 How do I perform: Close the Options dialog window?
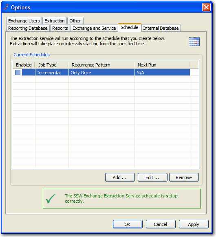(x=206, y=7)
